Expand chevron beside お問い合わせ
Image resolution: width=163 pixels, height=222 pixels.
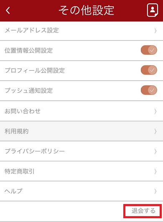click(155, 111)
